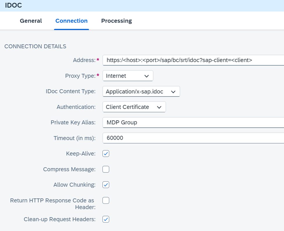Viewport: 284px width, 231px height.
Task: Tick Return HTTP Response Code as Header checkbox
Action: (106, 200)
